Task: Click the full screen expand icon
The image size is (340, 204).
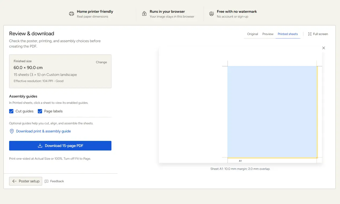Action: click(310, 34)
